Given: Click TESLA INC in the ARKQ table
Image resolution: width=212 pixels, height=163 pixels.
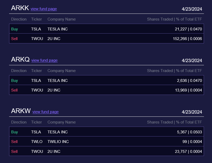Looking at the screenshot, I should 57,81.
